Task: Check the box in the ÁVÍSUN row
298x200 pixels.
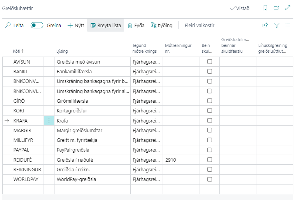Action: 210,62
